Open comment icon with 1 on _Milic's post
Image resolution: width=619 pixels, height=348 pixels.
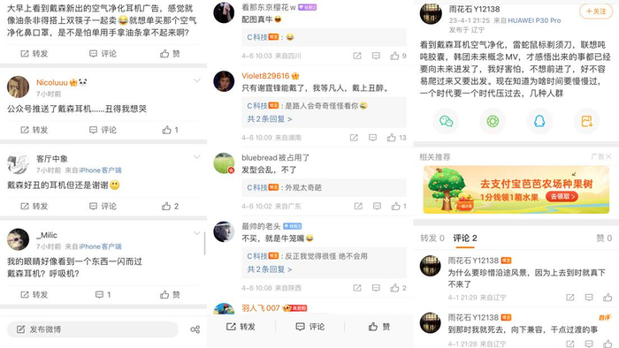(103, 294)
